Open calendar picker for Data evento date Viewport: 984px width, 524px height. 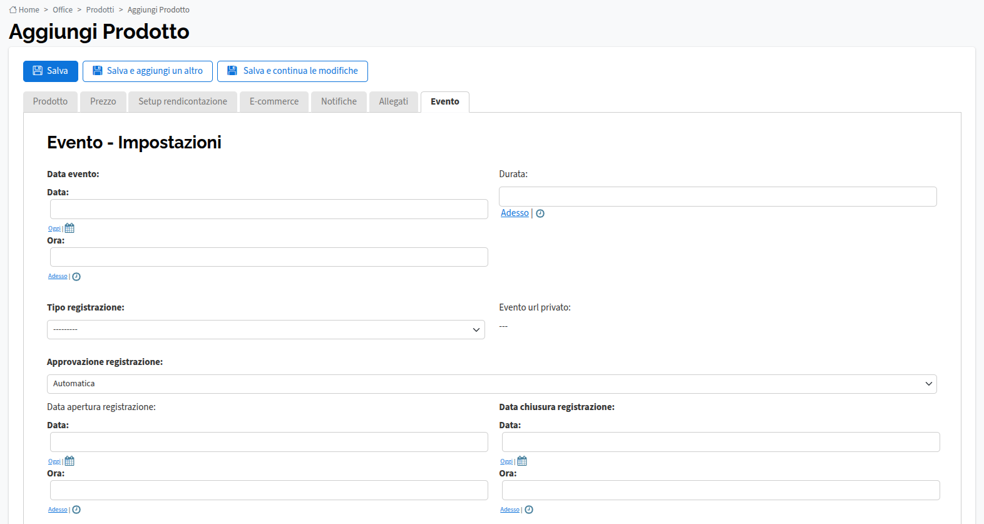point(69,229)
